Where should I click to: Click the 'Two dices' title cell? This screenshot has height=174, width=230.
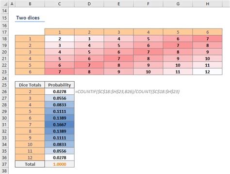[x=30, y=18]
